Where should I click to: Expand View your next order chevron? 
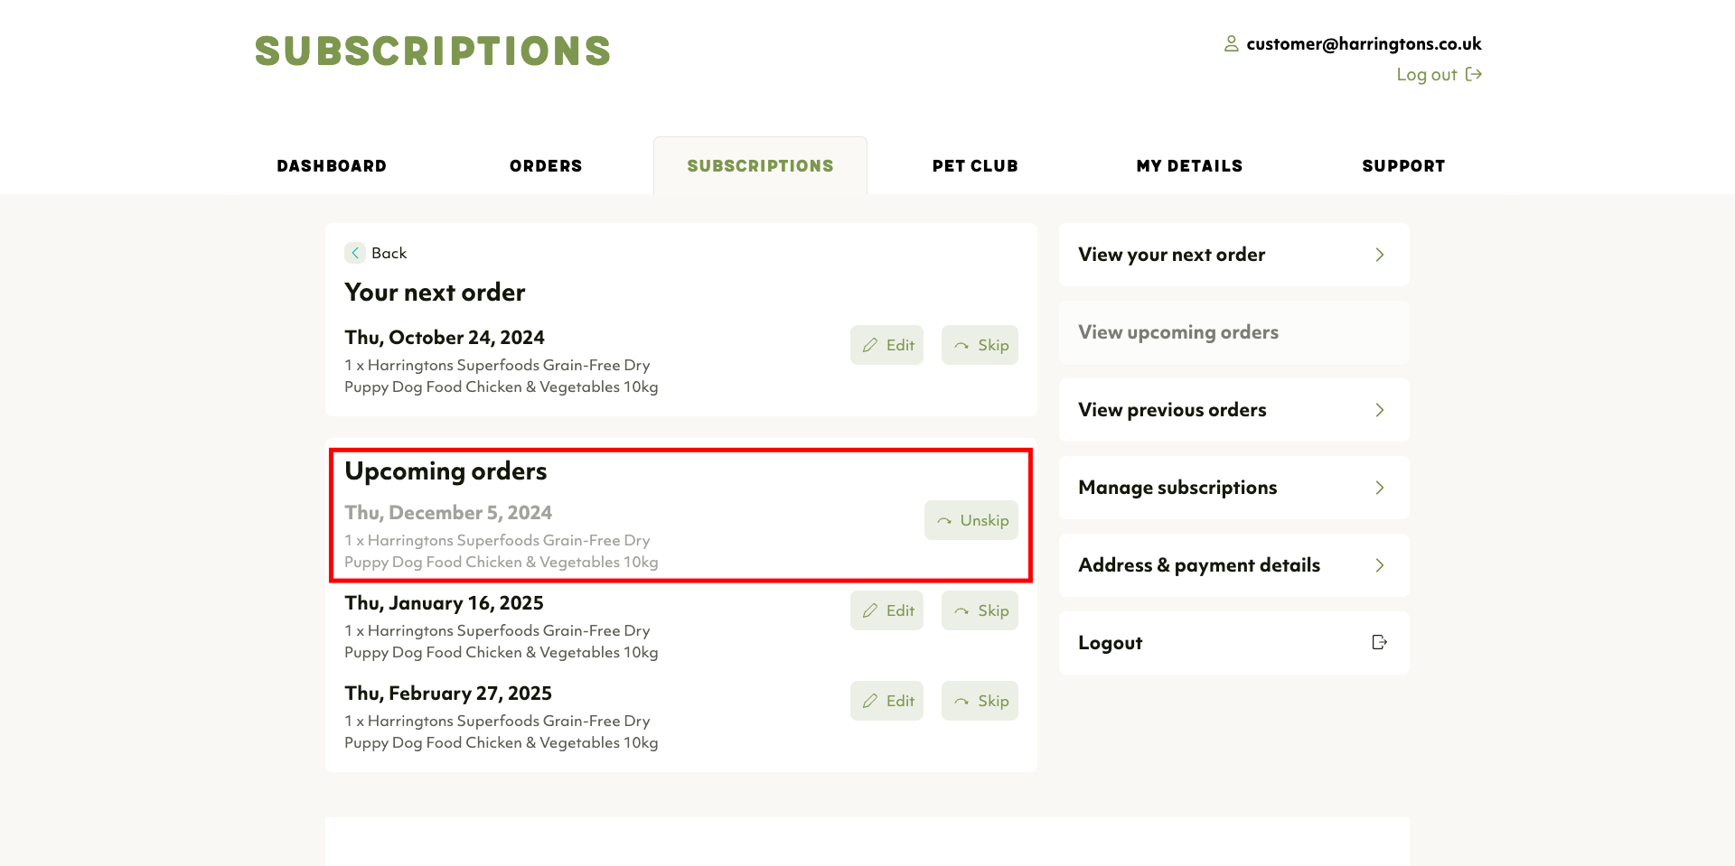[x=1379, y=255]
